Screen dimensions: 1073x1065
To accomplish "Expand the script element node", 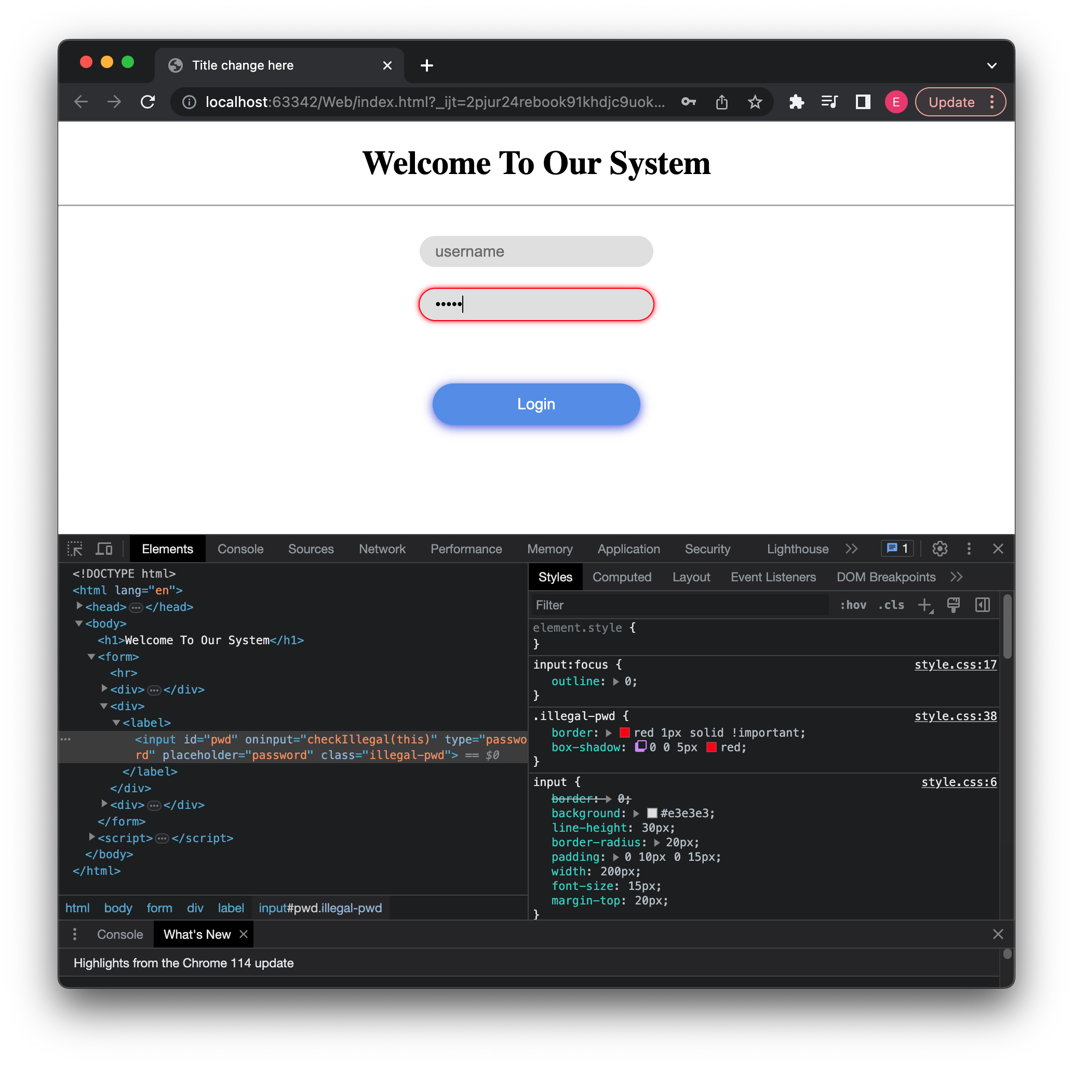I will point(91,837).
